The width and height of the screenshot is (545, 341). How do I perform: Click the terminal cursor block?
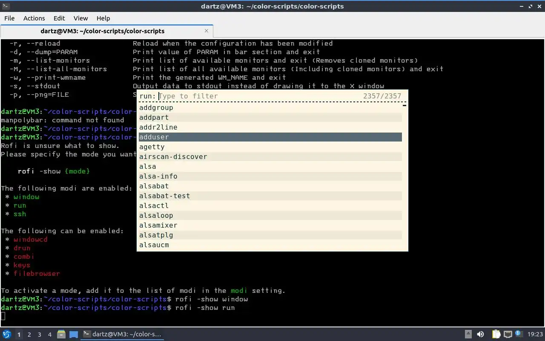click(x=3, y=316)
